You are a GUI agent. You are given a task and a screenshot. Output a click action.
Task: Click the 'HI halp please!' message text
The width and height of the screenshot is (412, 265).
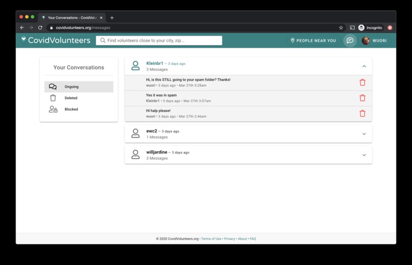pos(158,111)
